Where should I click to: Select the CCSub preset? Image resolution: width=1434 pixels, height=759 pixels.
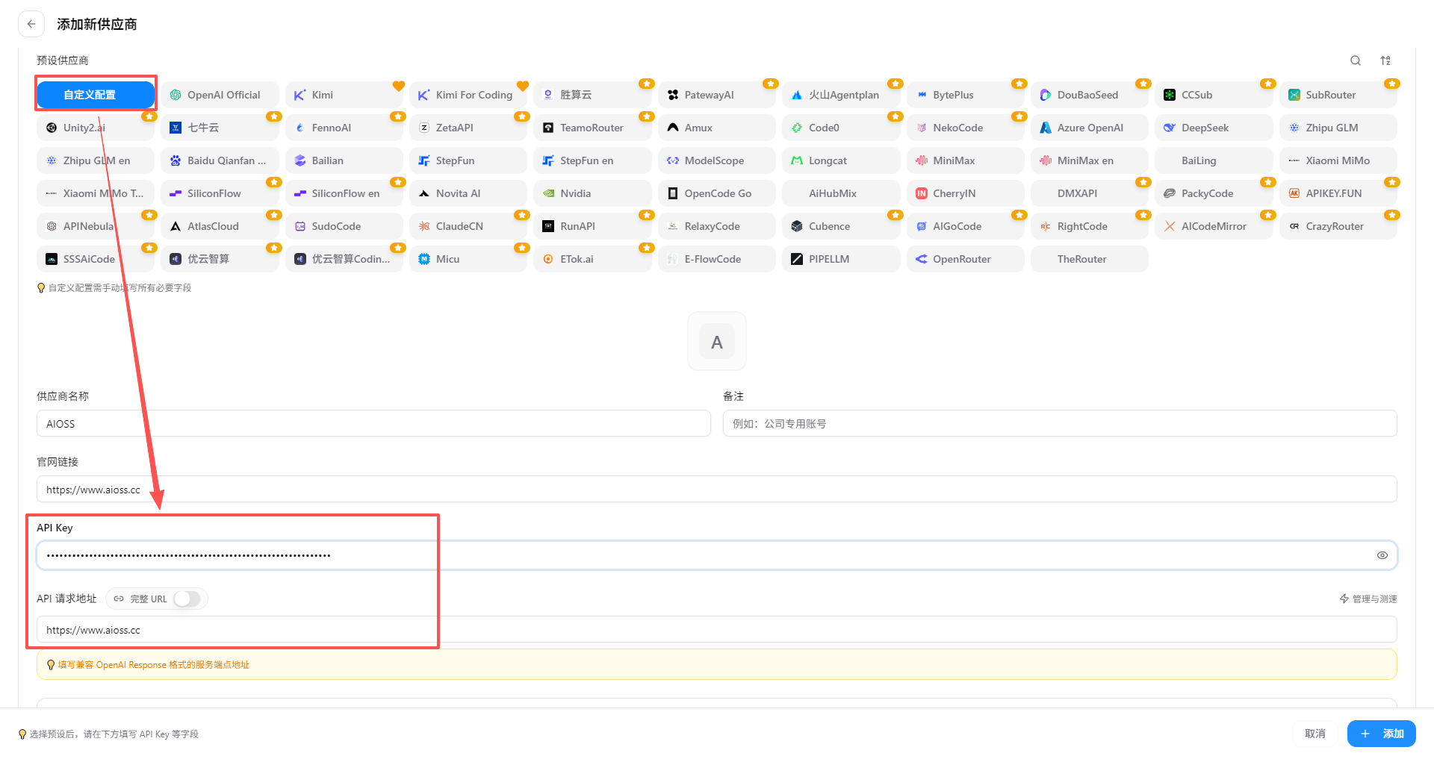pos(1214,95)
